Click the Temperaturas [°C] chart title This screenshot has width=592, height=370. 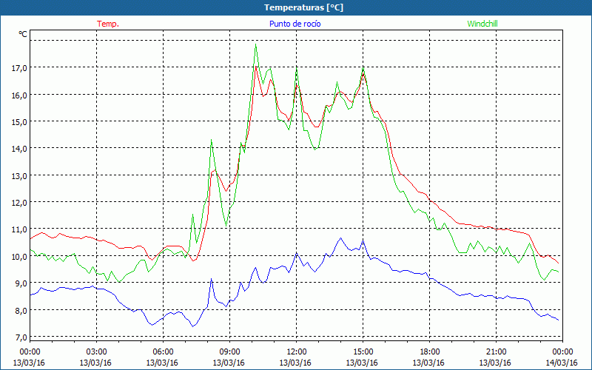303,7
